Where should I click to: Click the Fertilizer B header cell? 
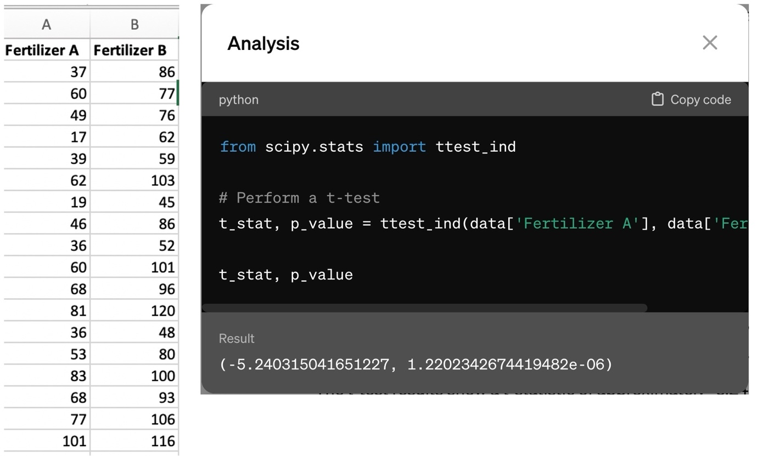point(134,50)
